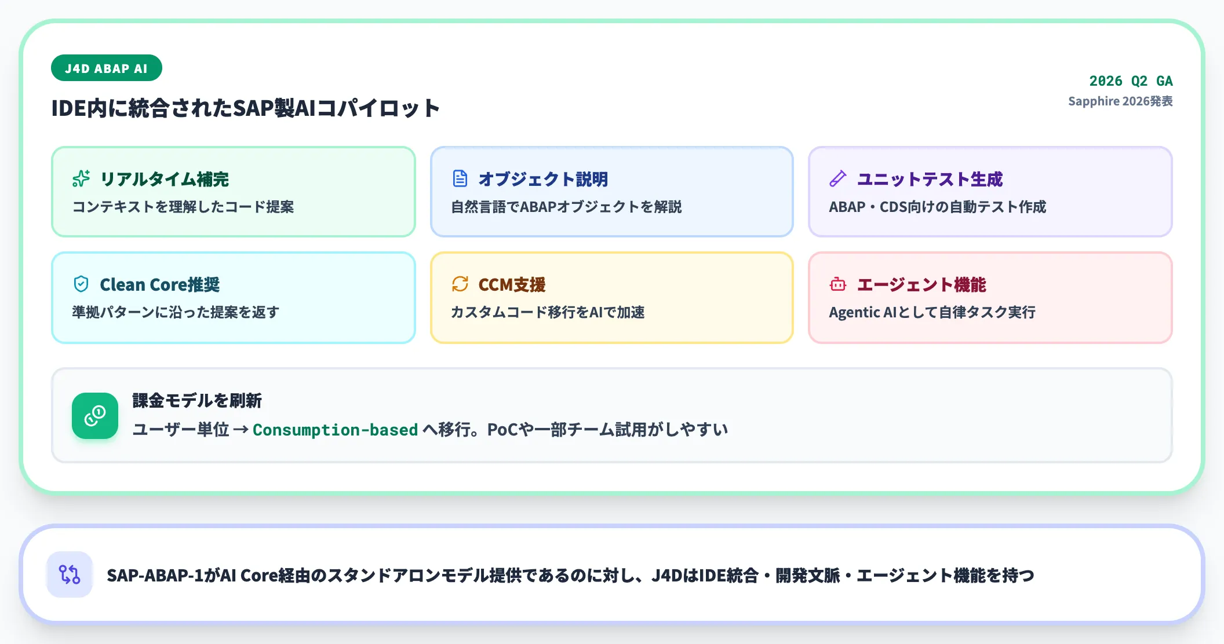Click the sparkle icon beside リアルタイム補完
Image resolution: width=1224 pixels, height=644 pixels.
coord(81,179)
